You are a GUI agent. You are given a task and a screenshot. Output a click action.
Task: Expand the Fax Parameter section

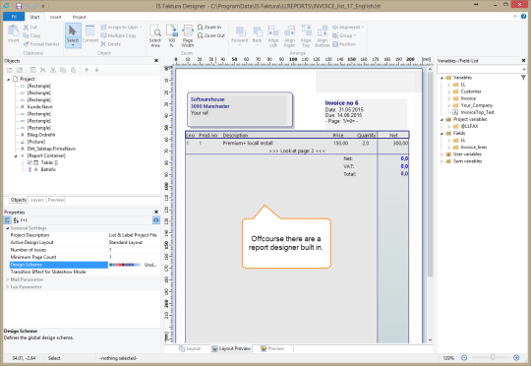[8, 286]
